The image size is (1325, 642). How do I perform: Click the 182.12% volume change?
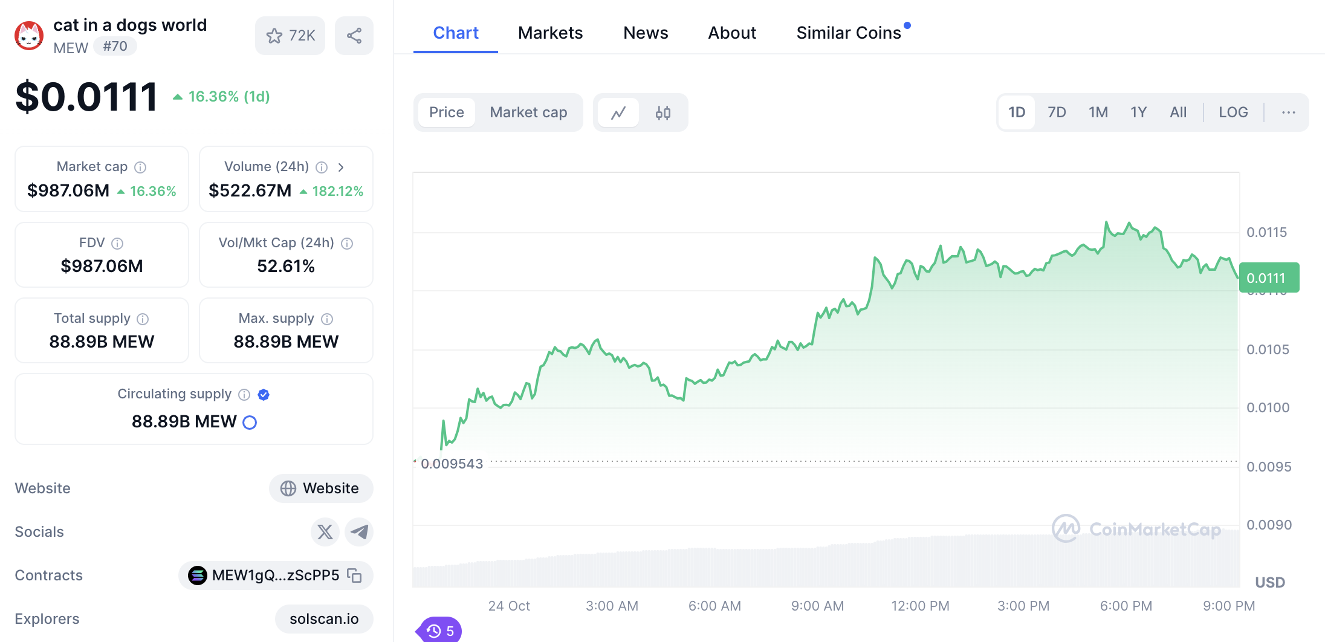(x=332, y=192)
